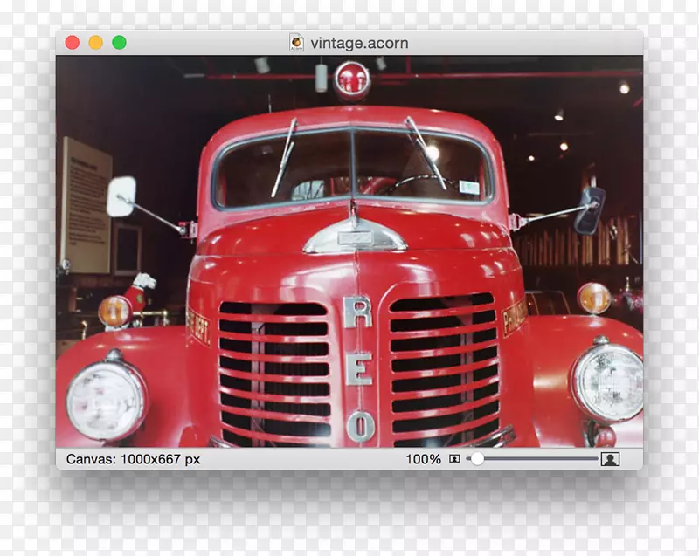Click the red siren light atop the truck

[351, 79]
